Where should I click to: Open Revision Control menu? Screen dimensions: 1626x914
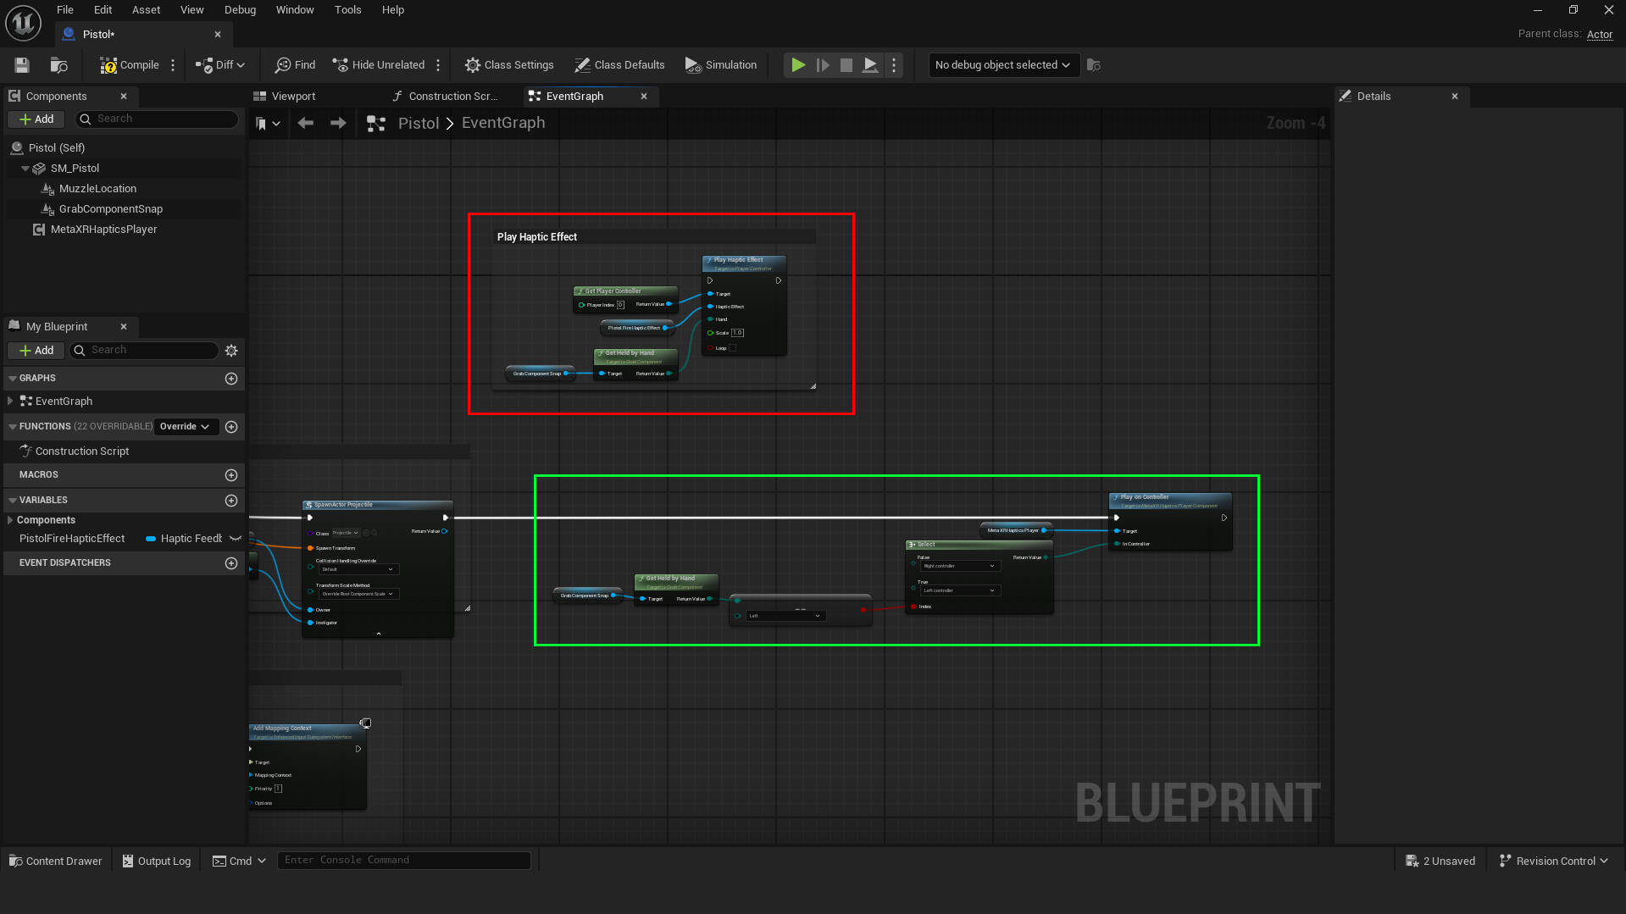[1554, 861]
